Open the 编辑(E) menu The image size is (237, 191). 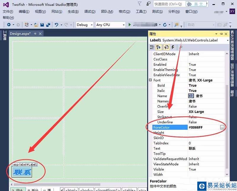tap(24, 12)
